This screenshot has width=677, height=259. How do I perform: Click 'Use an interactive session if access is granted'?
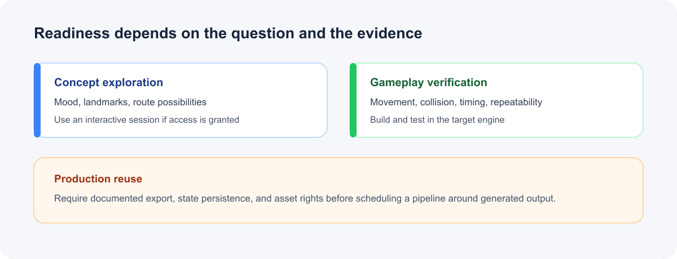(147, 119)
